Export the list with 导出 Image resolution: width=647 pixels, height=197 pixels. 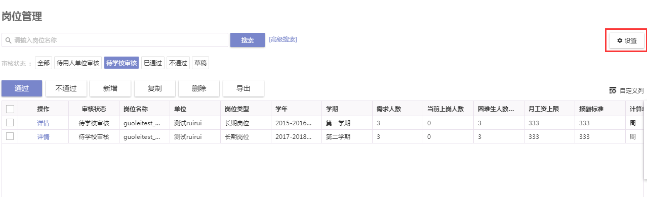click(x=244, y=88)
